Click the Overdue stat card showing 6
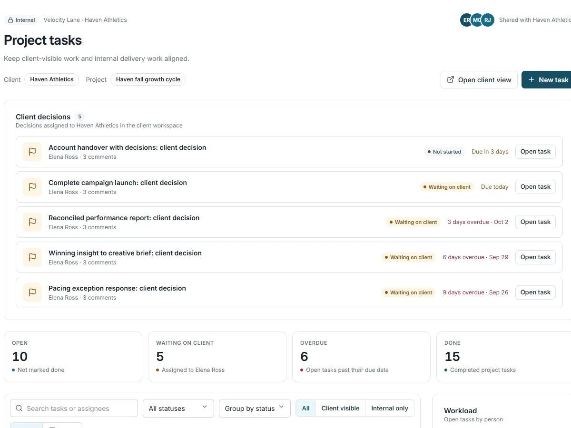The width and height of the screenshot is (571, 428). point(361,357)
